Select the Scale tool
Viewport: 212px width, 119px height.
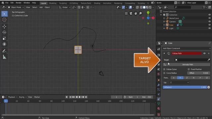[x=4, y=38]
